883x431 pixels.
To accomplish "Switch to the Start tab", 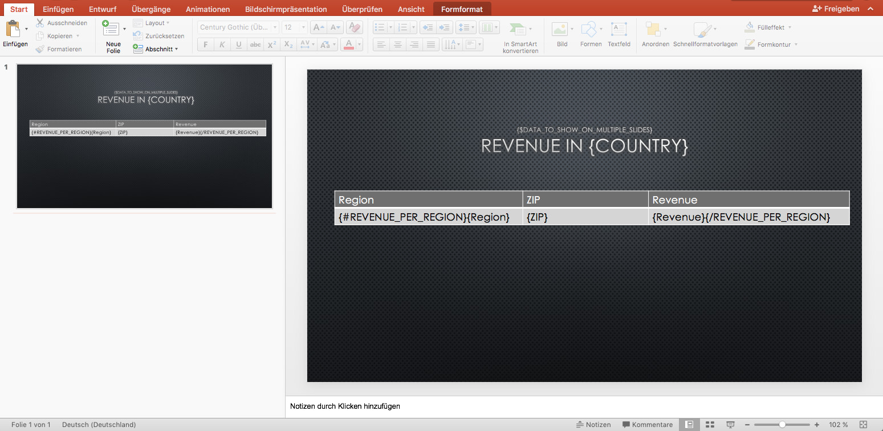I will tap(19, 9).
